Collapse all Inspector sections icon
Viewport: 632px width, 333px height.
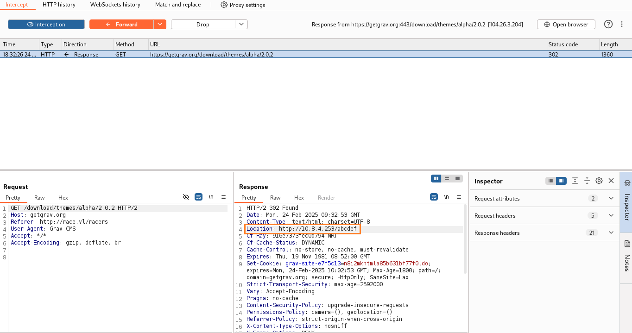point(587,181)
